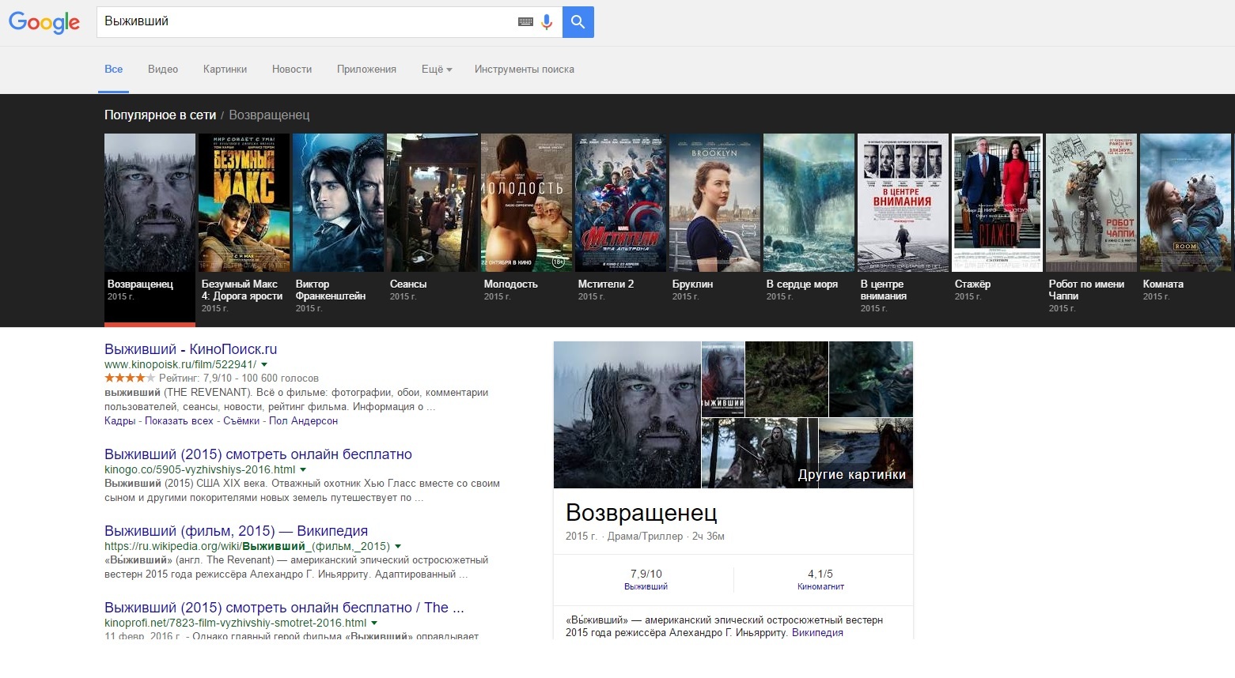Open Безумный Макс poster in carousel
The image size is (1235, 678).
click(x=244, y=203)
